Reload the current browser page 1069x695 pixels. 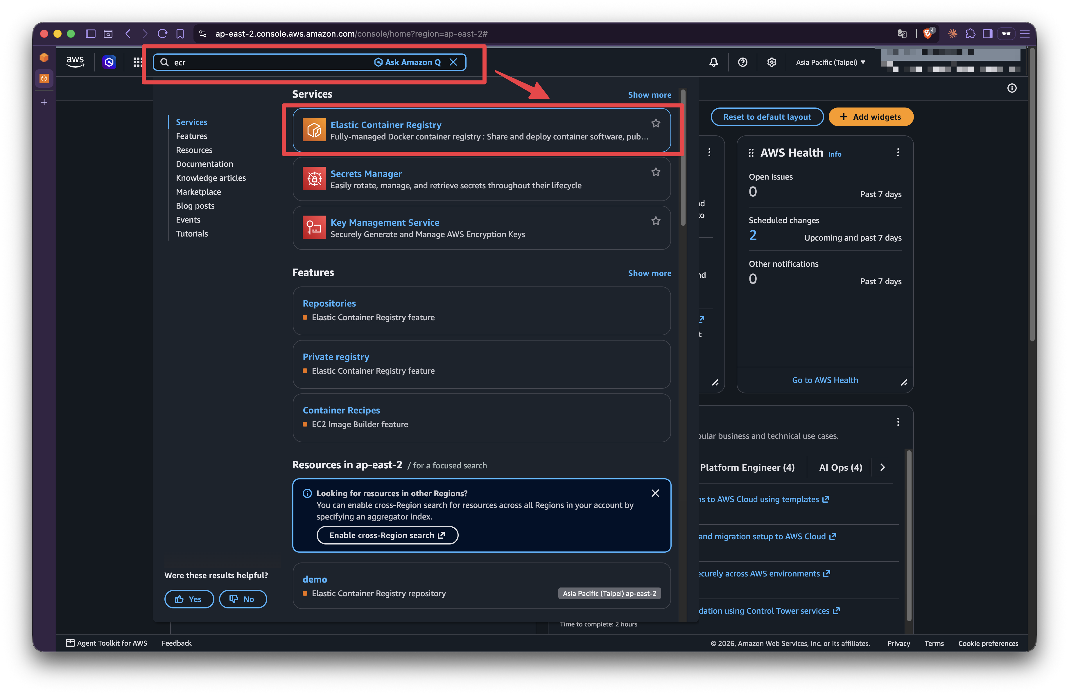pos(163,34)
